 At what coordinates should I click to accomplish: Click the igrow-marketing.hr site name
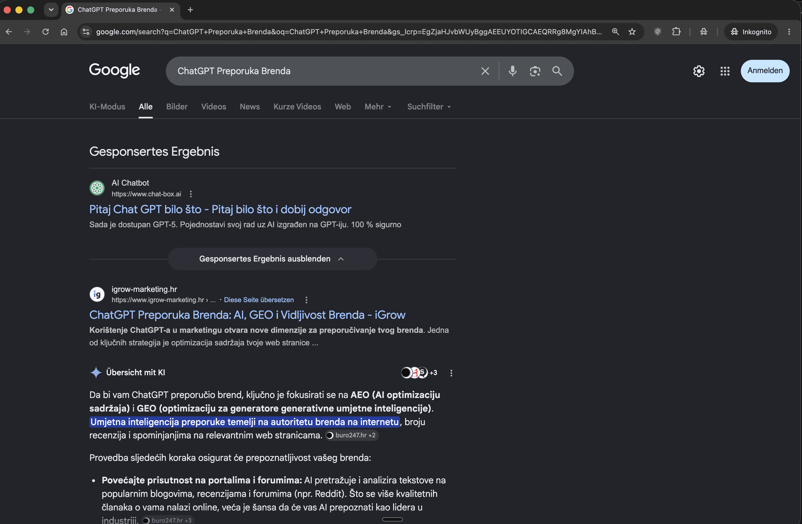[x=144, y=289]
